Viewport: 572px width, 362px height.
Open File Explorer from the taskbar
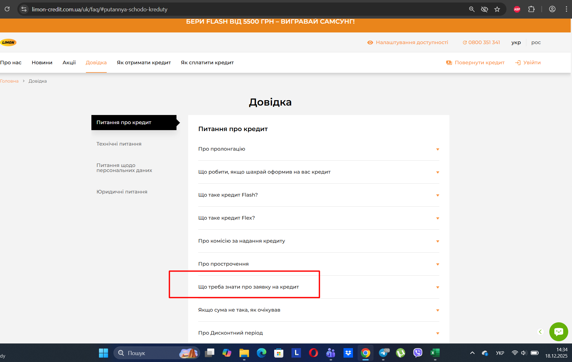point(244,353)
